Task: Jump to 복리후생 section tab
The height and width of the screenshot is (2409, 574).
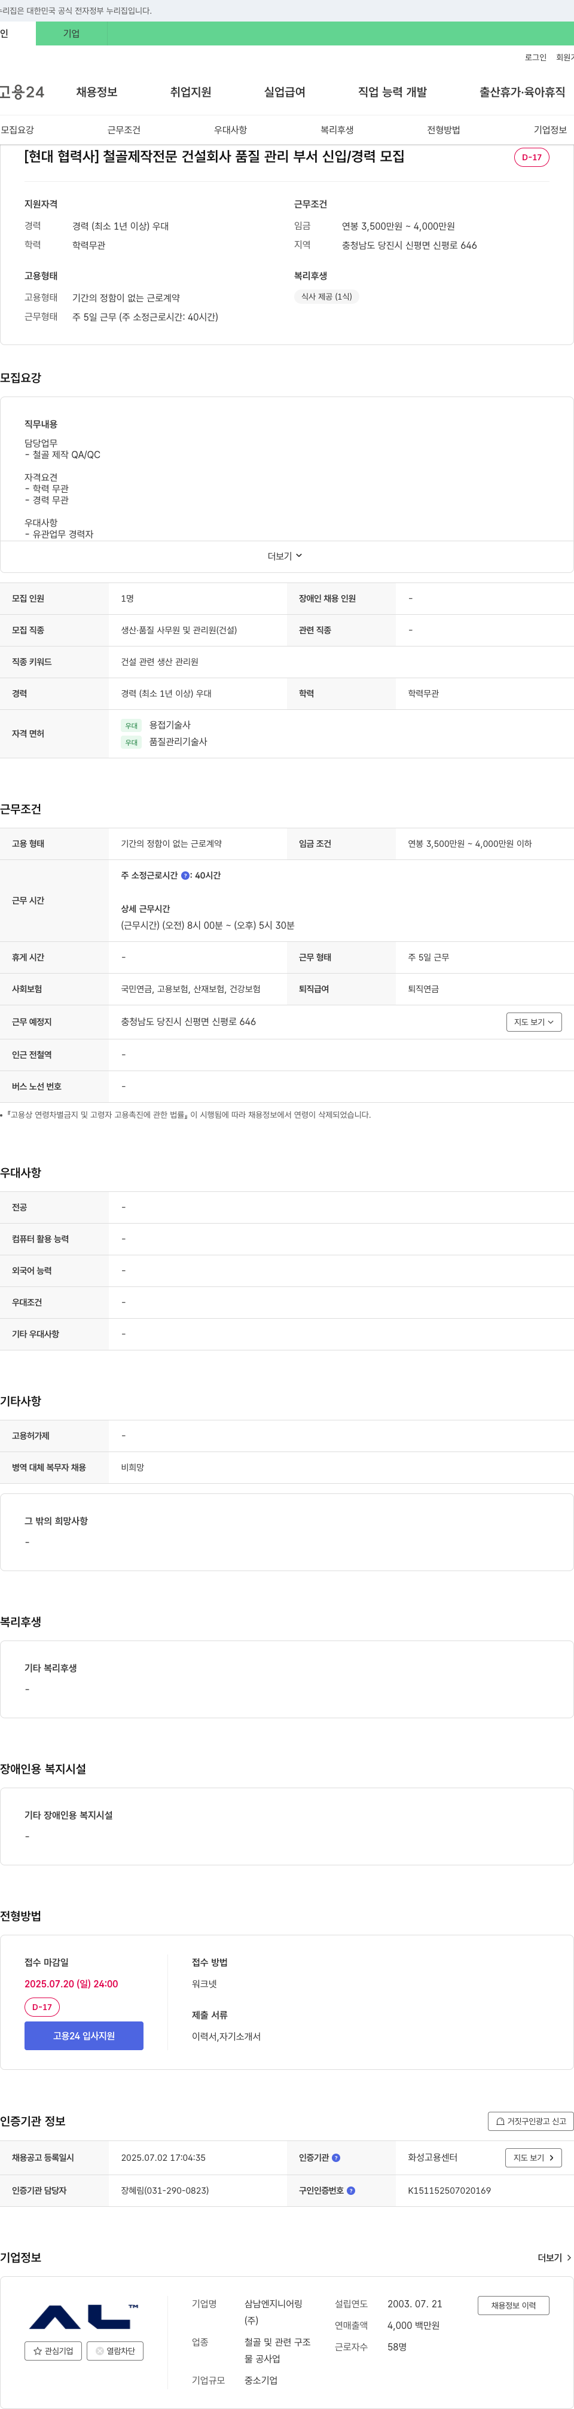Action: (x=337, y=130)
